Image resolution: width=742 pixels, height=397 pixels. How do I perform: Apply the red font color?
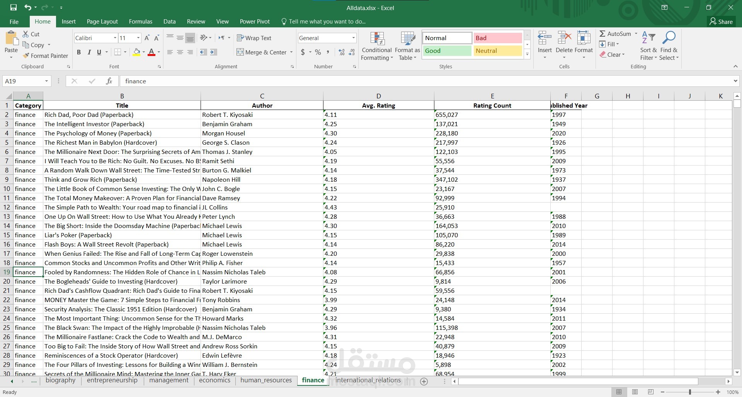(151, 52)
